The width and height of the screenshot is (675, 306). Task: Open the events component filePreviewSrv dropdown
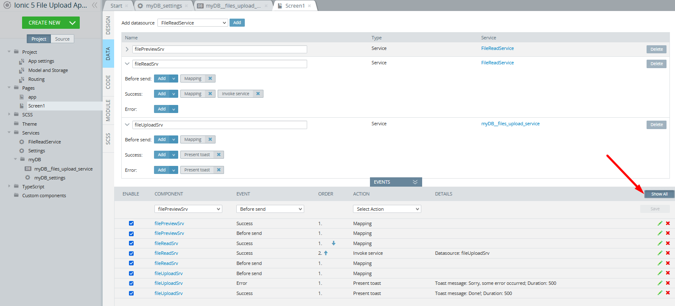[x=188, y=209]
